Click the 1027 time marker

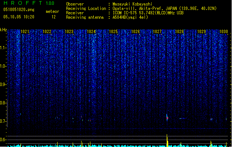coord(157,32)
